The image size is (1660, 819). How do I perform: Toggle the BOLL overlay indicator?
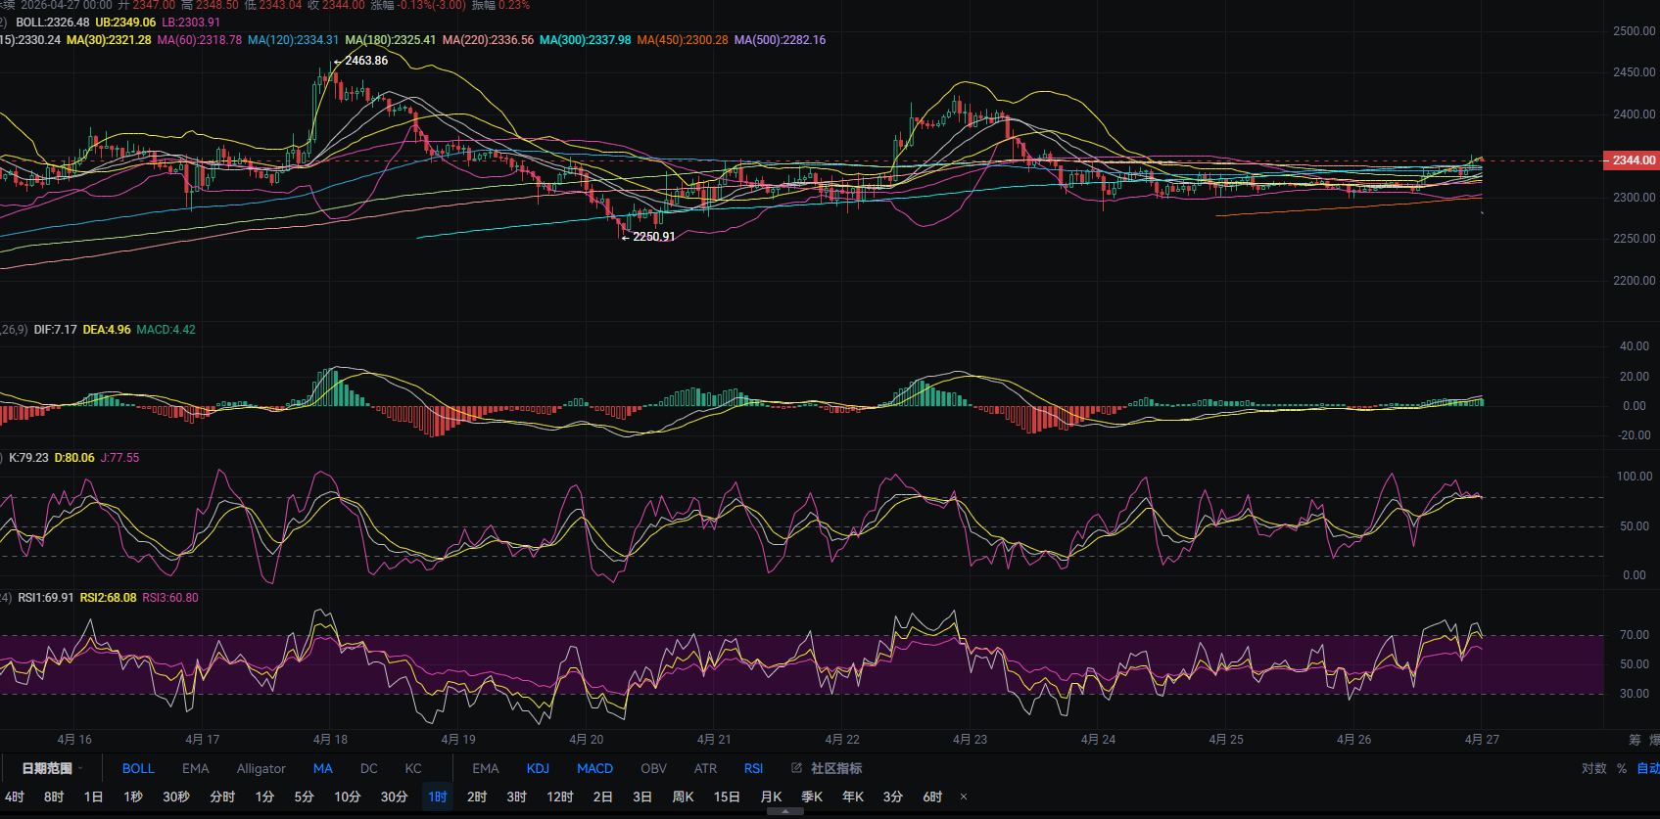tap(138, 768)
